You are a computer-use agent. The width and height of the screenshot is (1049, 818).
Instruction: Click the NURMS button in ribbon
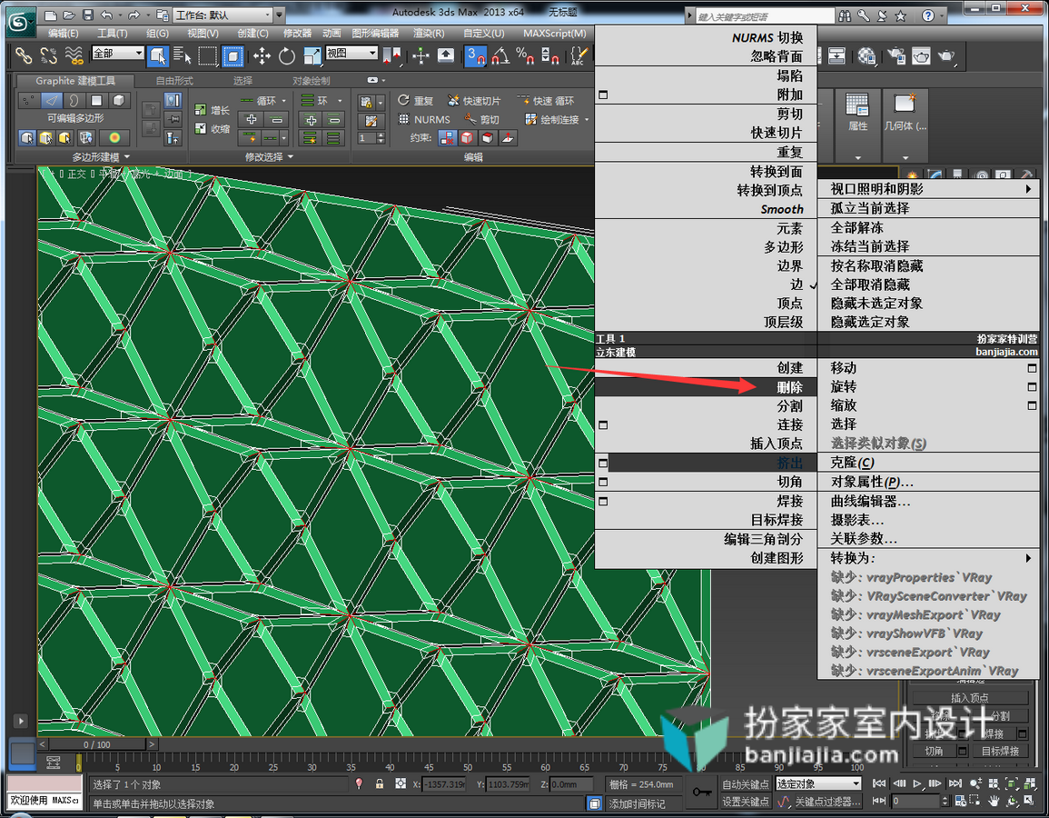tap(424, 119)
